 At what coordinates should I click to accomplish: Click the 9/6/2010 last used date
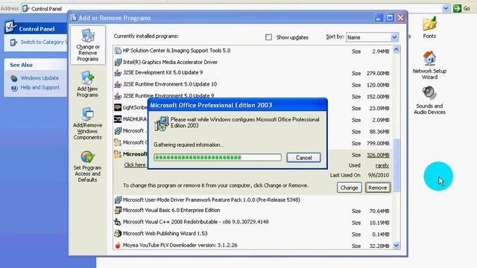pyautogui.click(x=379, y=176)
